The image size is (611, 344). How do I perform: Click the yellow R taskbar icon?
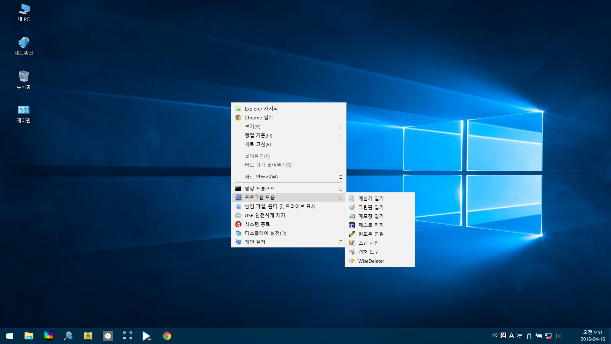click(x=88, y=336)
